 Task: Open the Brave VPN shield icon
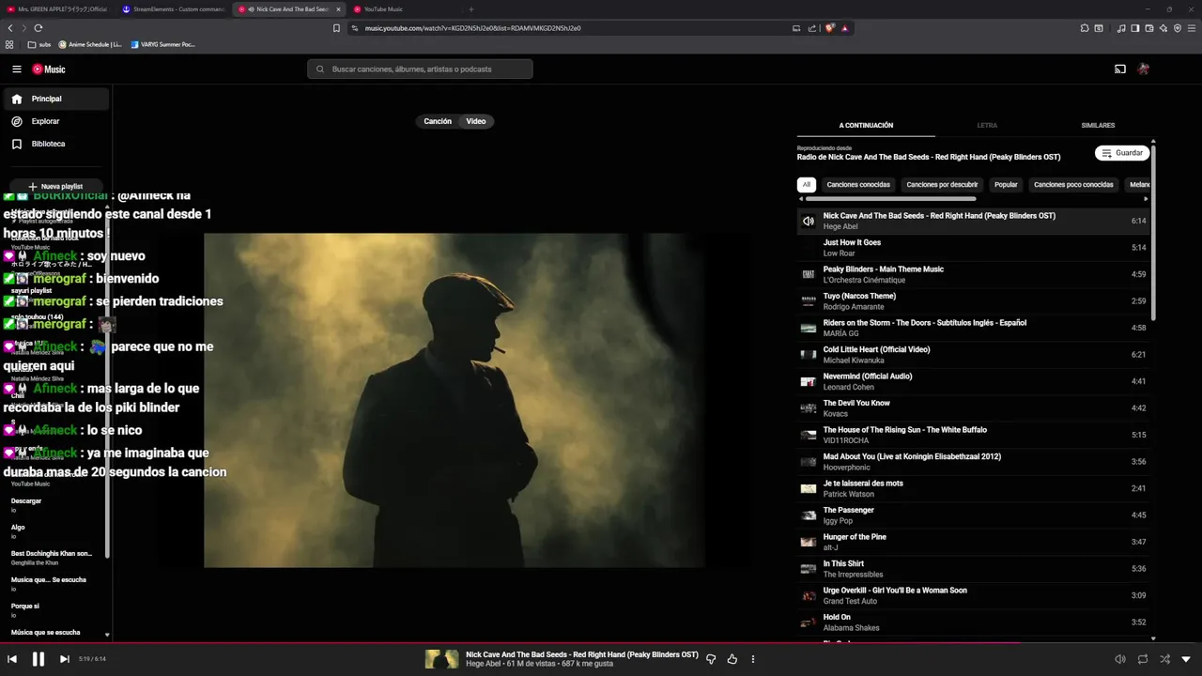[x=1177, y=28]
